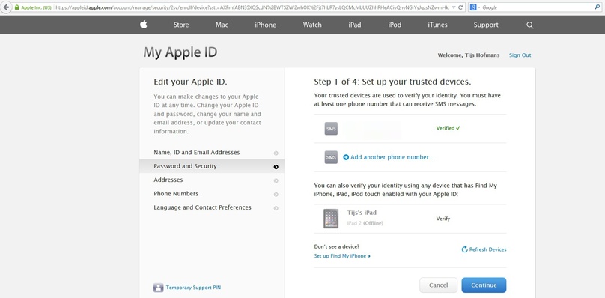The height and width of the screenshot is (298, 605).
Task: Click the Sign Out link
Action: click(x=520, y=55)
